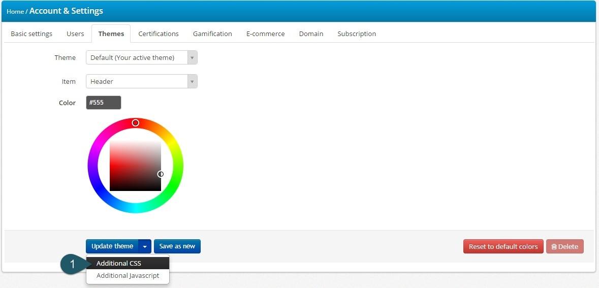The image size is (599, 288).
Task: Click the Update theme button
Action: pyautogui.click(x=112, y=246)
